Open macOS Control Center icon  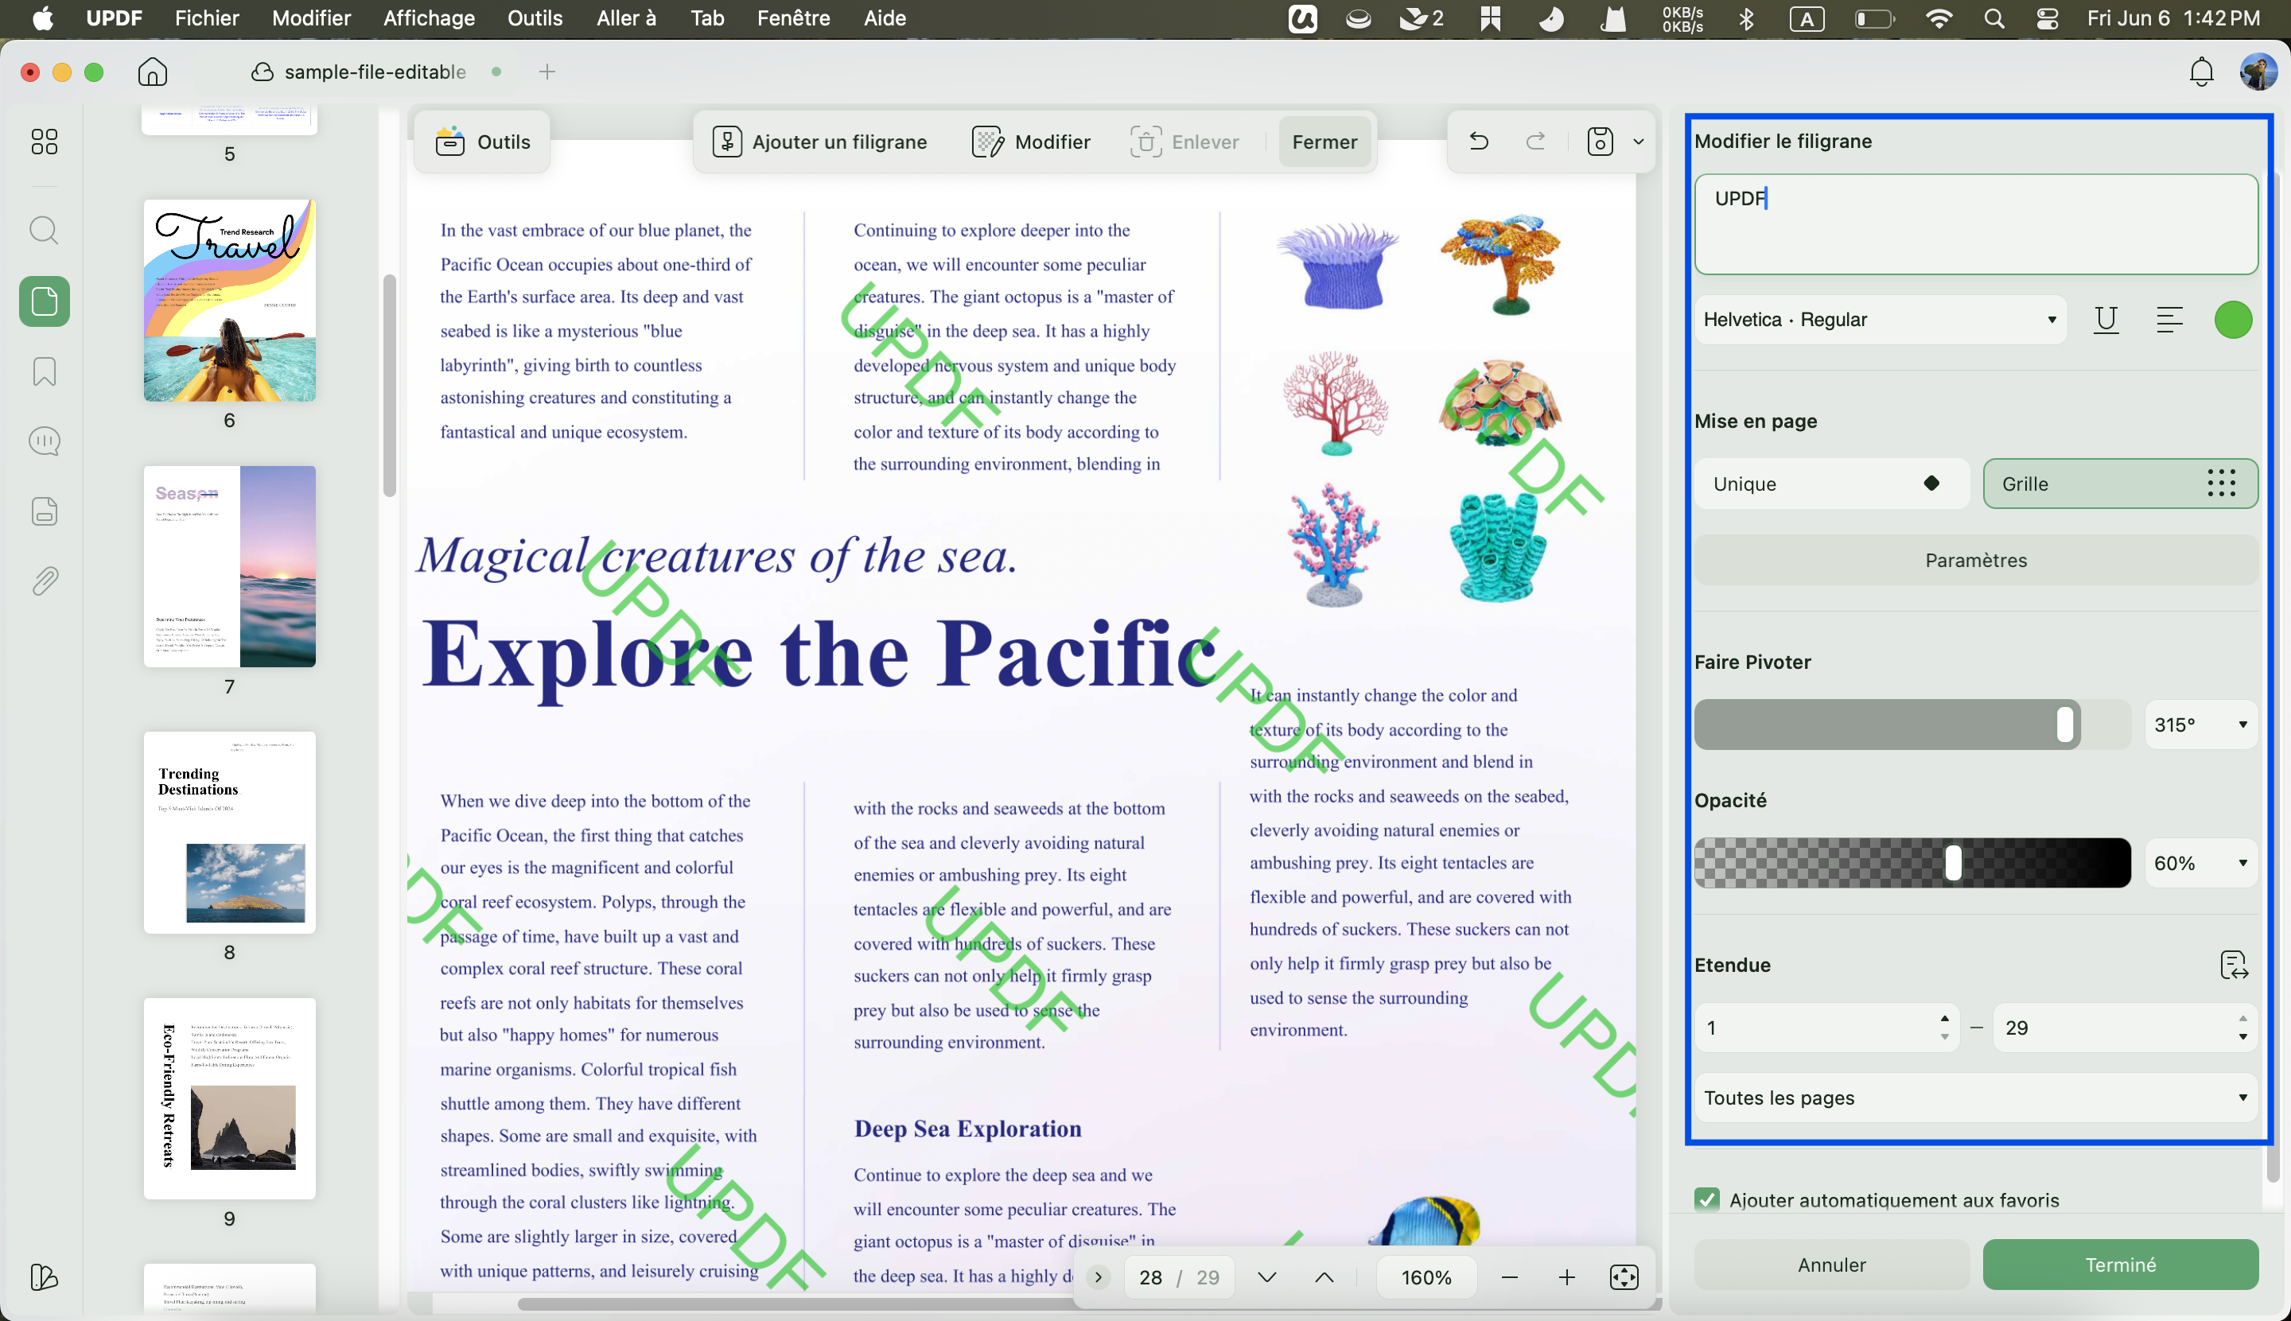click(2047, 18)
